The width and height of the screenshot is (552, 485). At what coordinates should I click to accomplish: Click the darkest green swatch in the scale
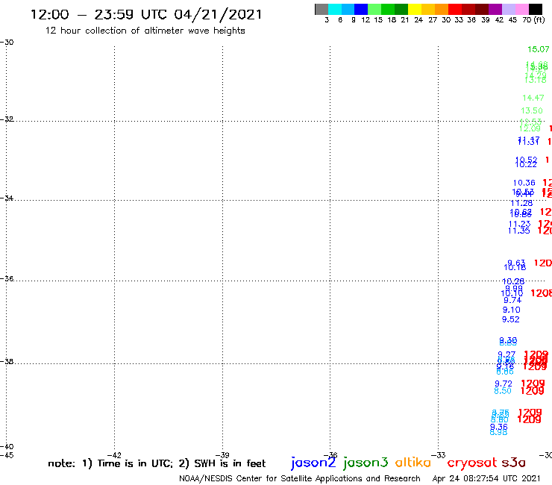[401, 9]
